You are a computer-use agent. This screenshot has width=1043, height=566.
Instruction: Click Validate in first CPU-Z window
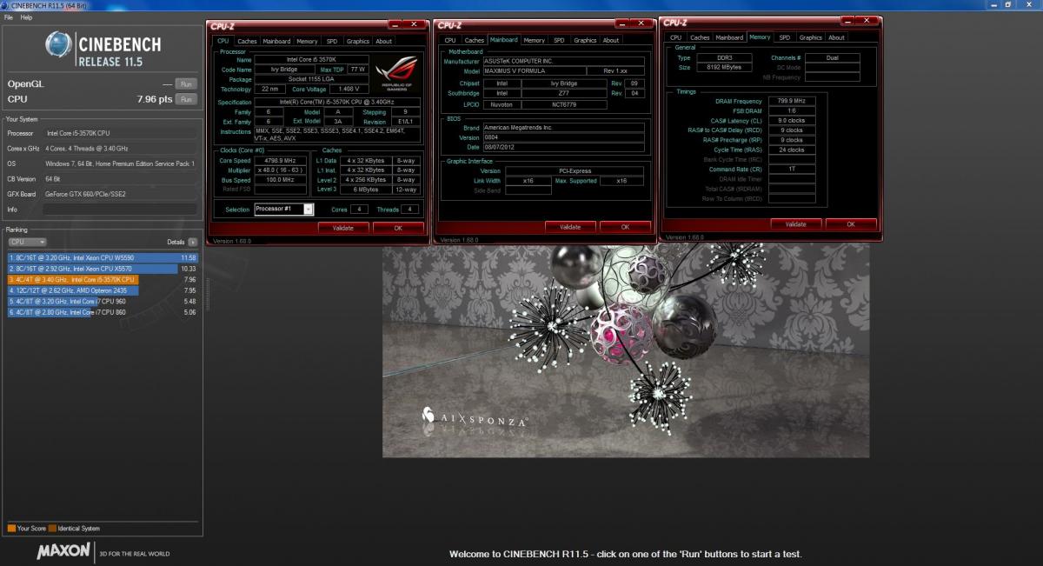point(344,227)
